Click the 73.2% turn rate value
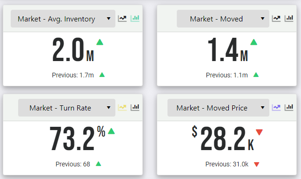 tap(77, 138)
